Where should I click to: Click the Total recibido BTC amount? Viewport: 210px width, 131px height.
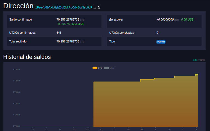pyautogui.click(x=68, y=41)
